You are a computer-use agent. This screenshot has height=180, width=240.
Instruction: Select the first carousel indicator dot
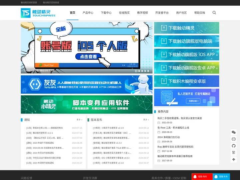coord(136,71)
